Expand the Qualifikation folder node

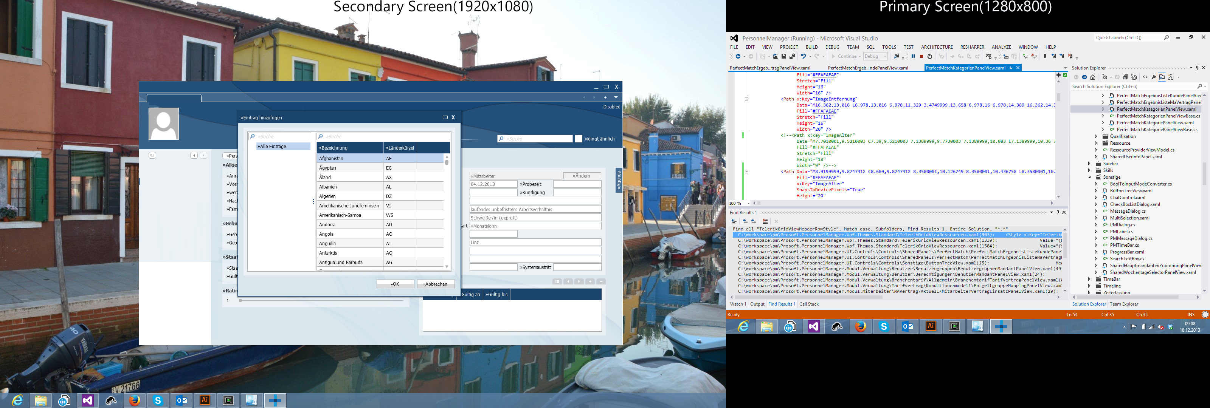(x=1096, y=137)
